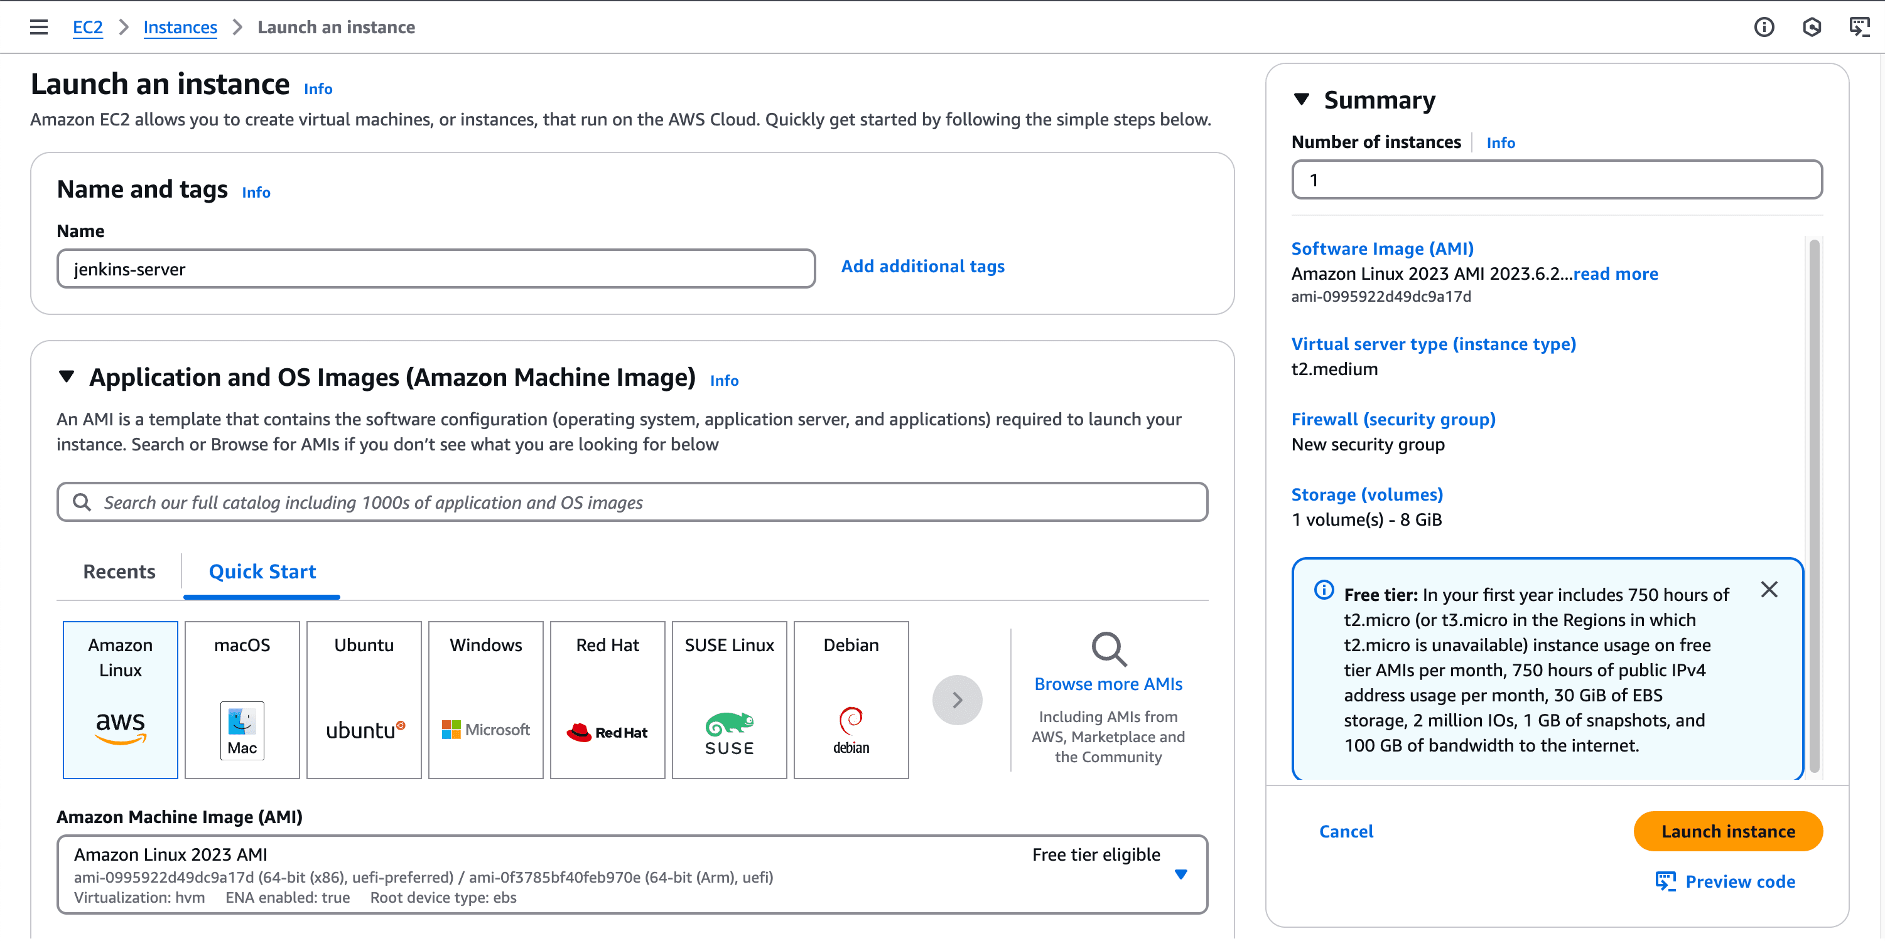Click the Browse more AMIs magnifier
The height and width of the screenshot is (941, 1885).
coord(1108,649)
